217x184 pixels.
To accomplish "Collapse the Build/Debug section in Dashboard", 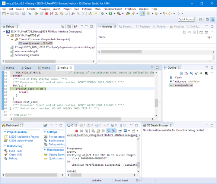I will point(5,146).
